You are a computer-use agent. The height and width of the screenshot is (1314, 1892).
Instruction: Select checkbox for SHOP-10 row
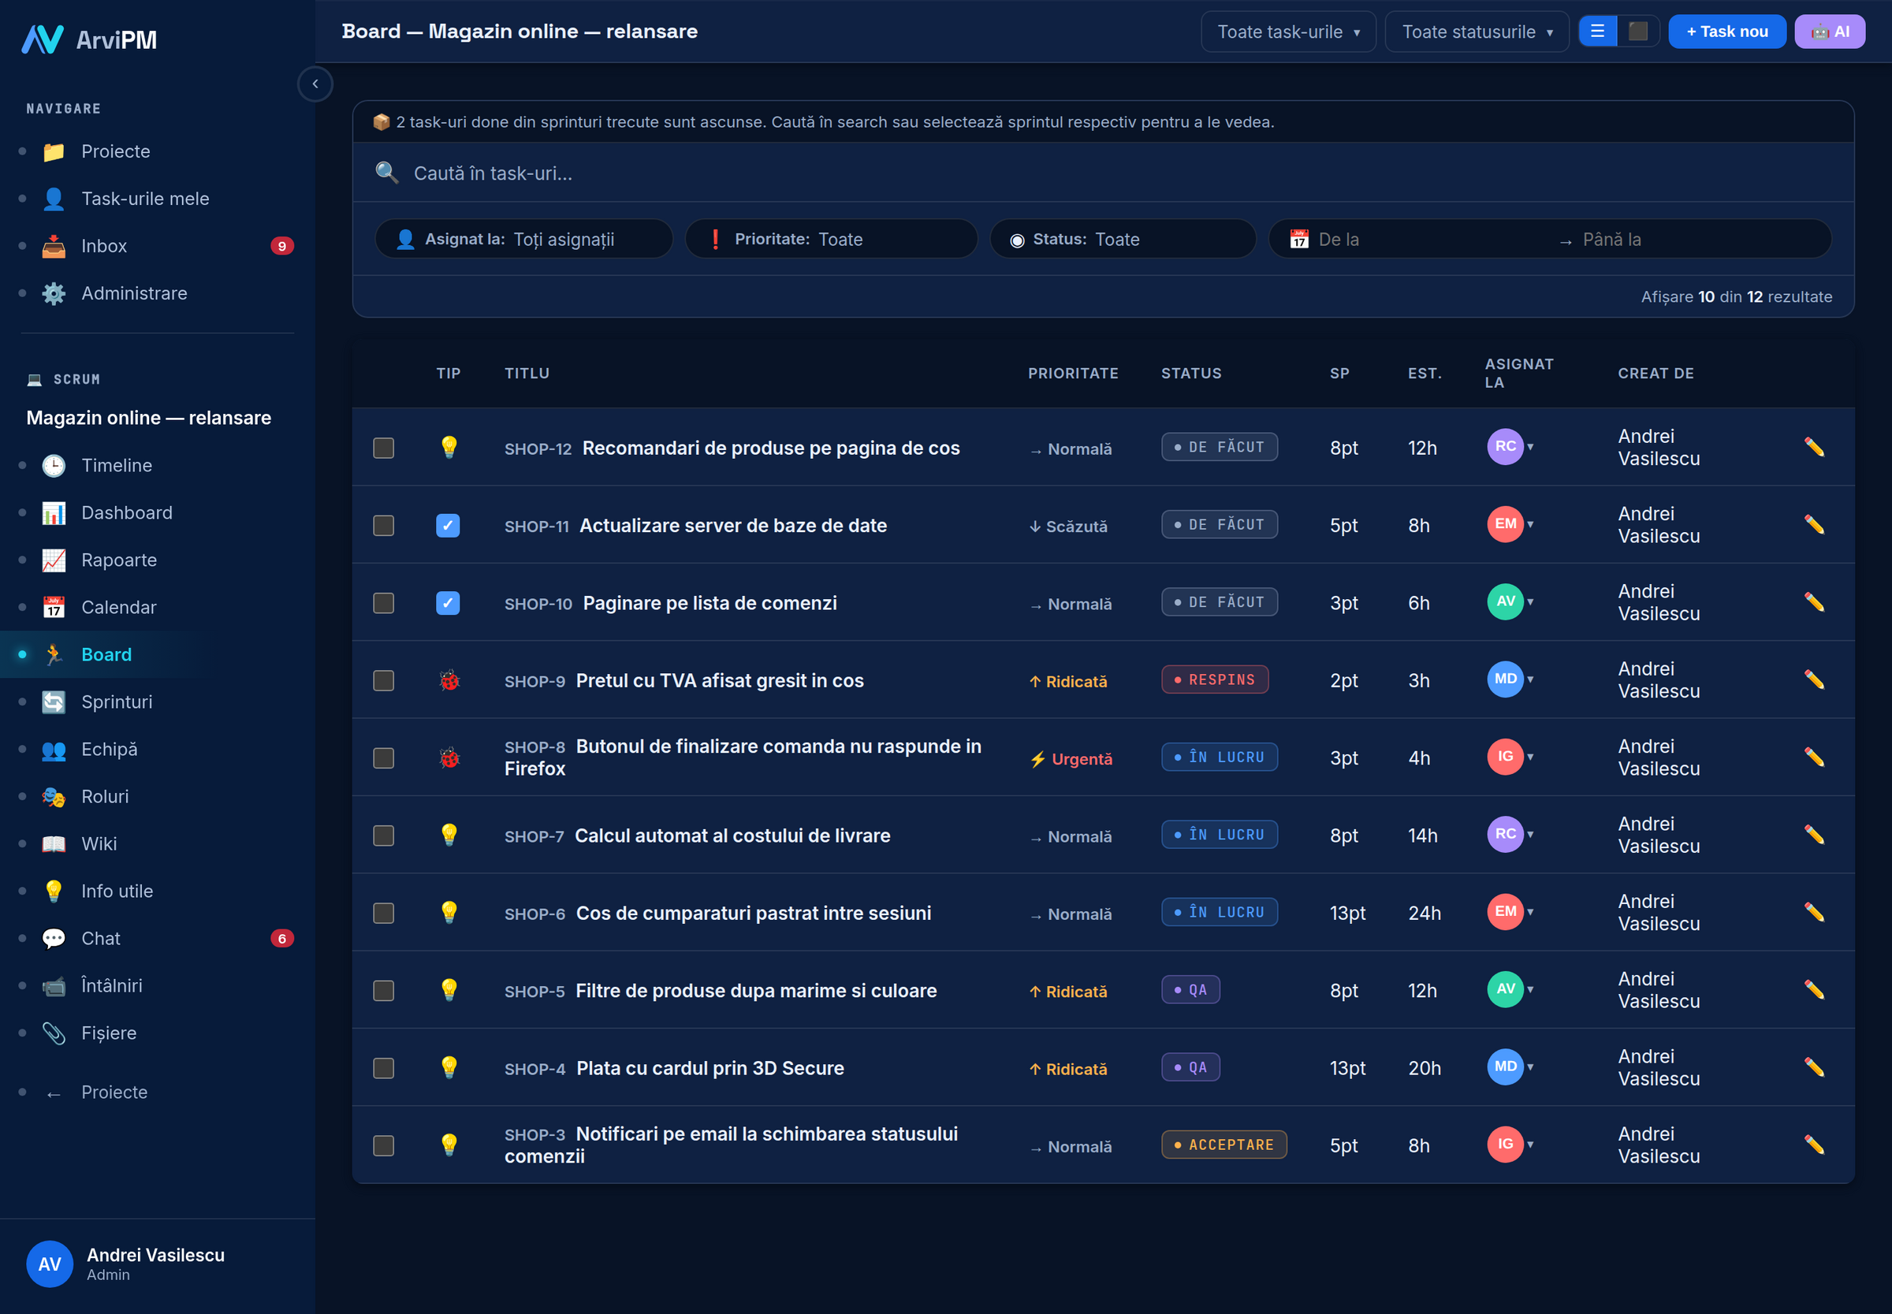tap(384, 603)
